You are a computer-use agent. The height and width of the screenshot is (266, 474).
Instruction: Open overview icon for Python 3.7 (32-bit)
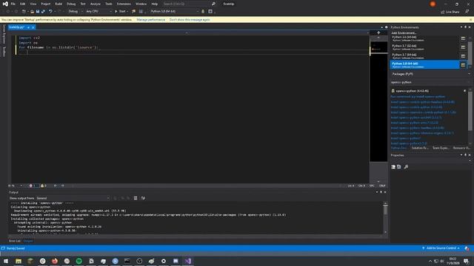(x=463, y=47)
